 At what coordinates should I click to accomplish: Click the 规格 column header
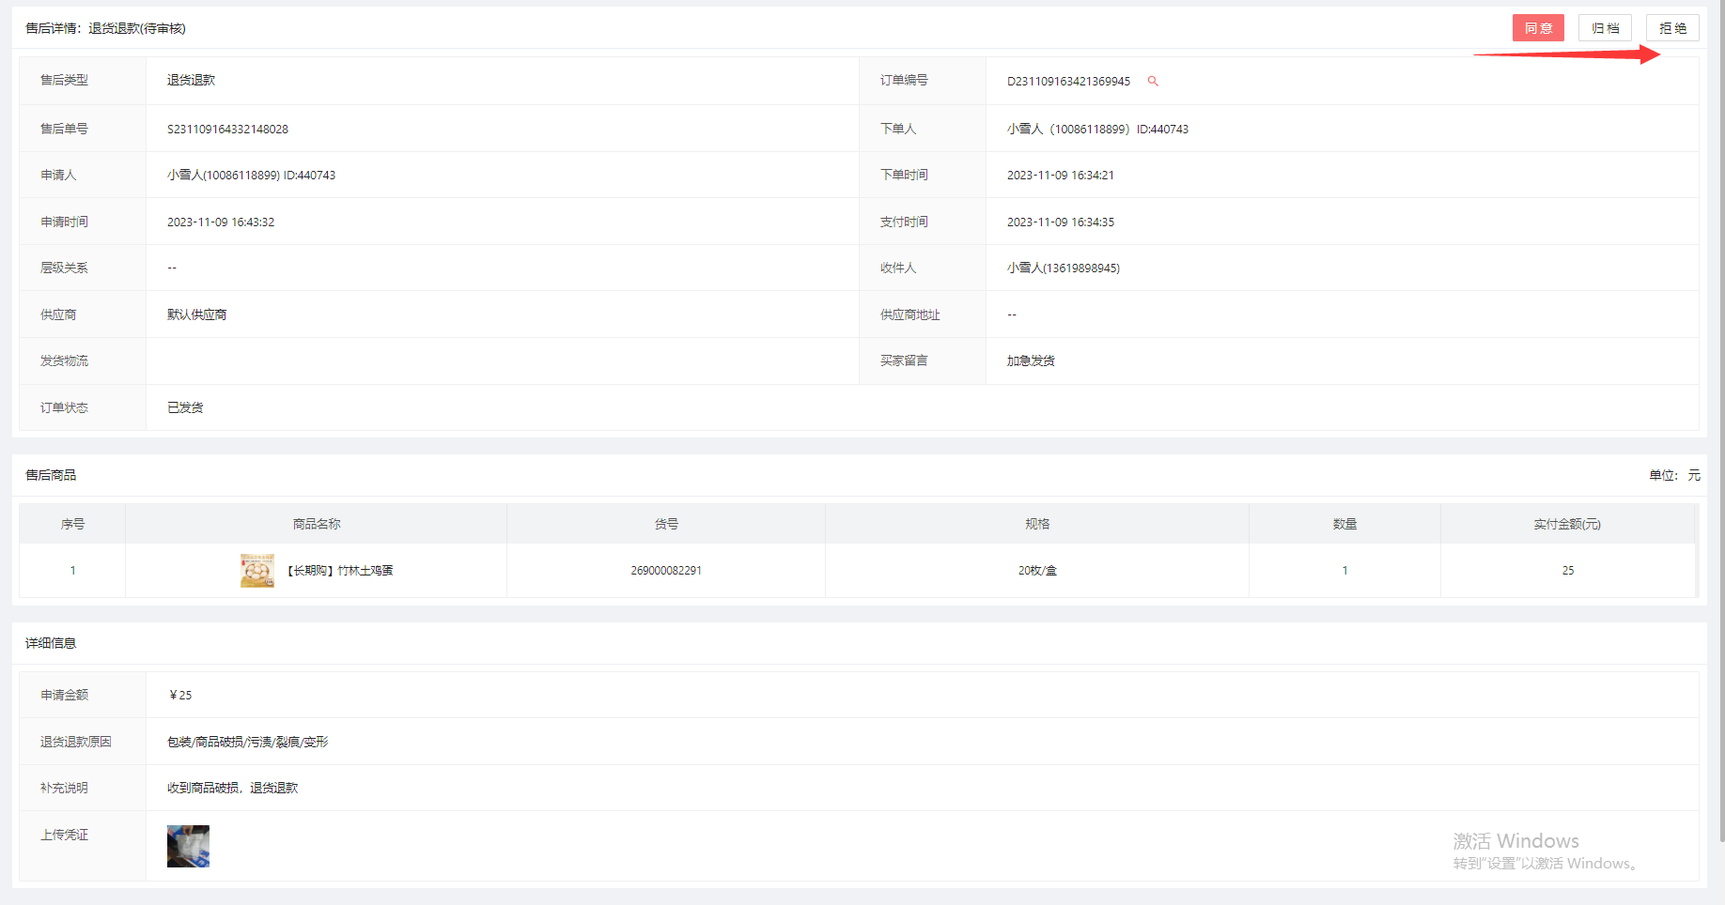1037,524
